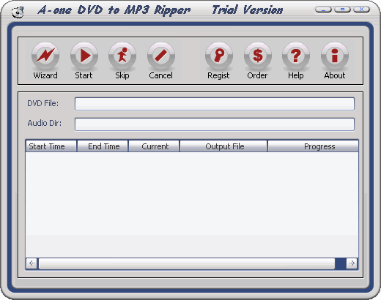This screenshot has height=300, width=381.
Task: Click the left scroll arrow of list
Action: click(32, 263)
